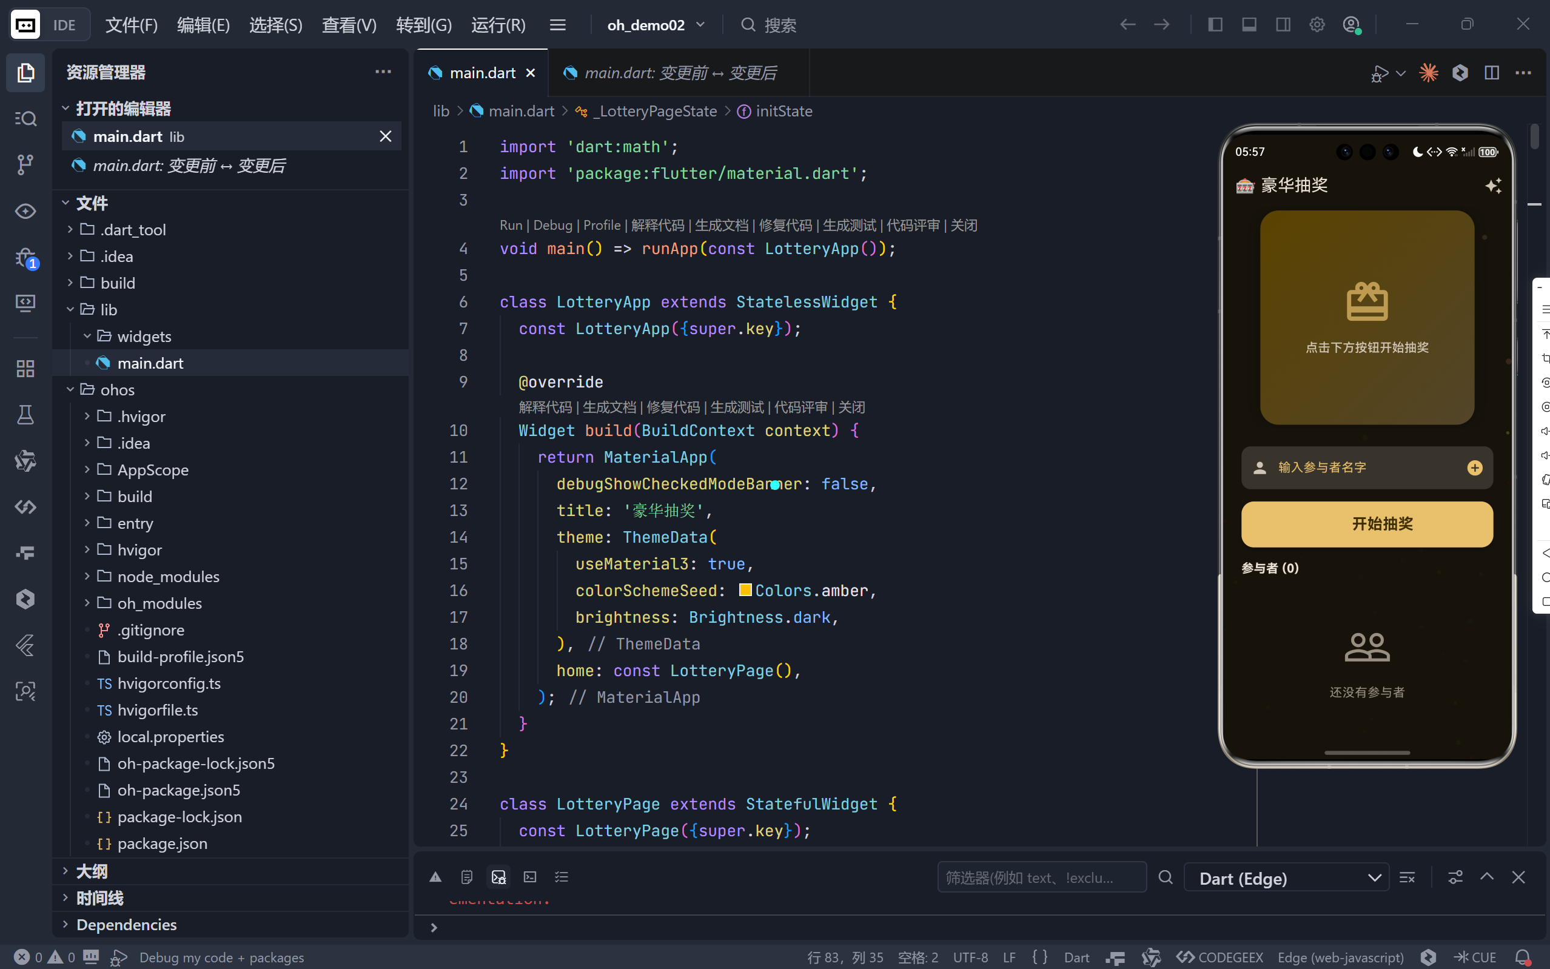Expand the 大纲 outline section
The width and height of the screenshot is (1550, 969).
coord(92,871)
